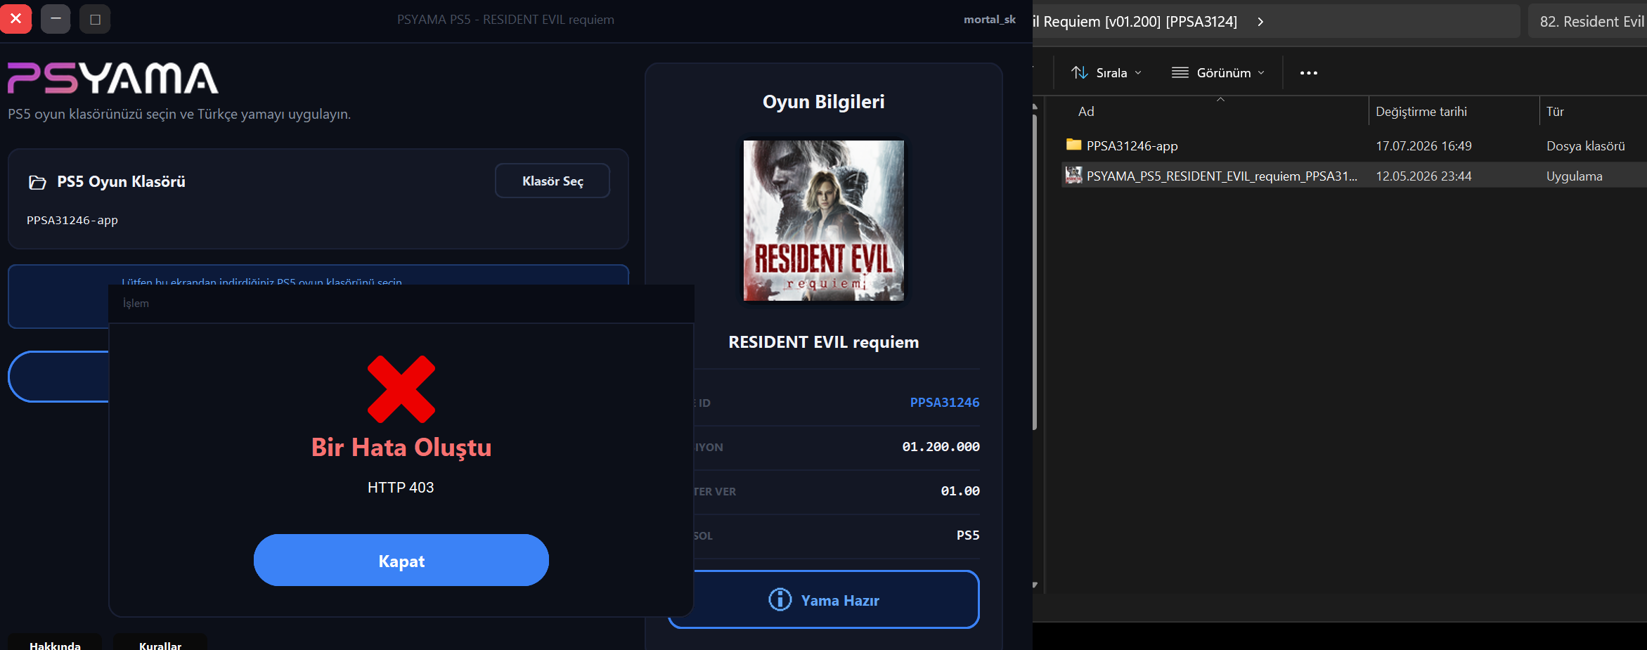Screen dimensions: 1647x650
Task: Click the master version value 01.00
Action: 960,491
